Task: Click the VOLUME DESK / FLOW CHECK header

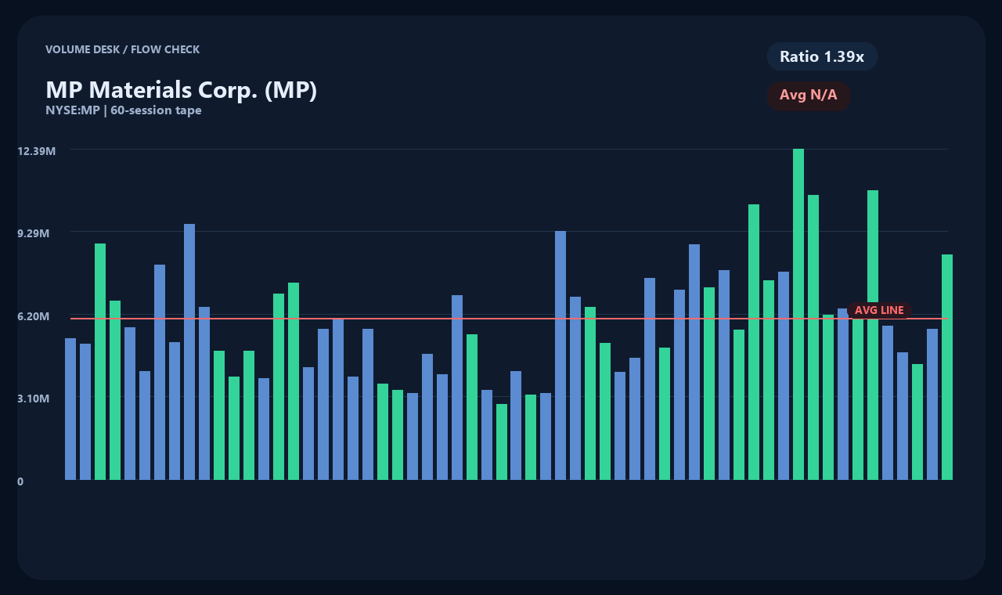Action: [x=123, y=49]
